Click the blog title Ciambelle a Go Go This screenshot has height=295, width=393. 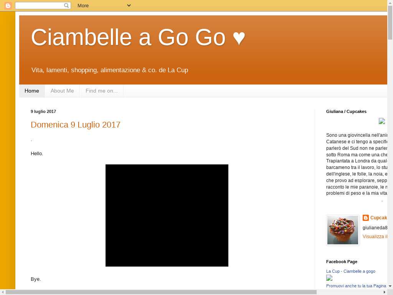click(138, 38)
